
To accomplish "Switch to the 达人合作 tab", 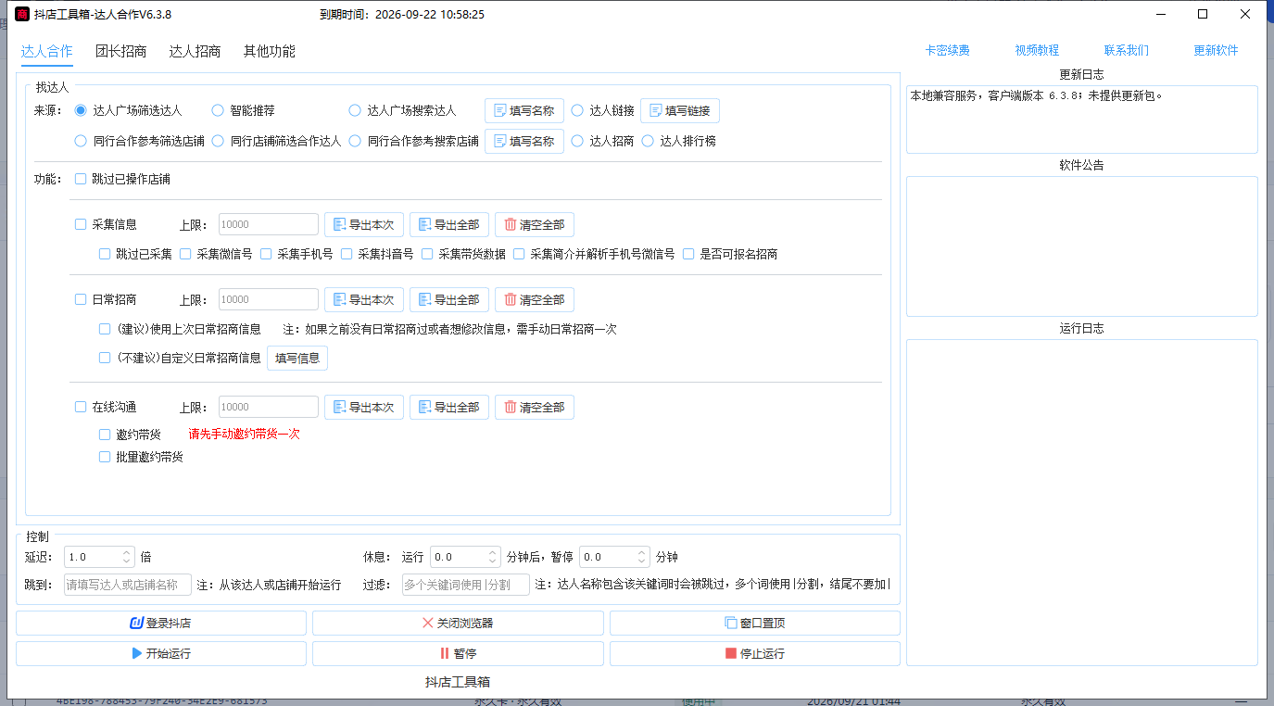I will point(46,51).
